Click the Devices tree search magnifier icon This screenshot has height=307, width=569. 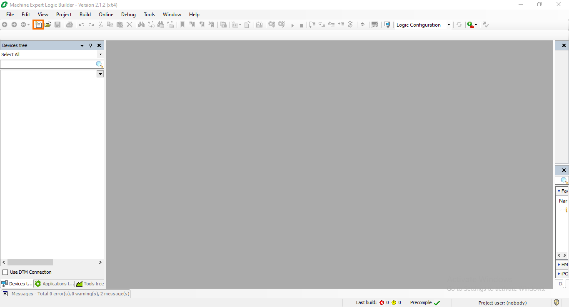[100, 64]
